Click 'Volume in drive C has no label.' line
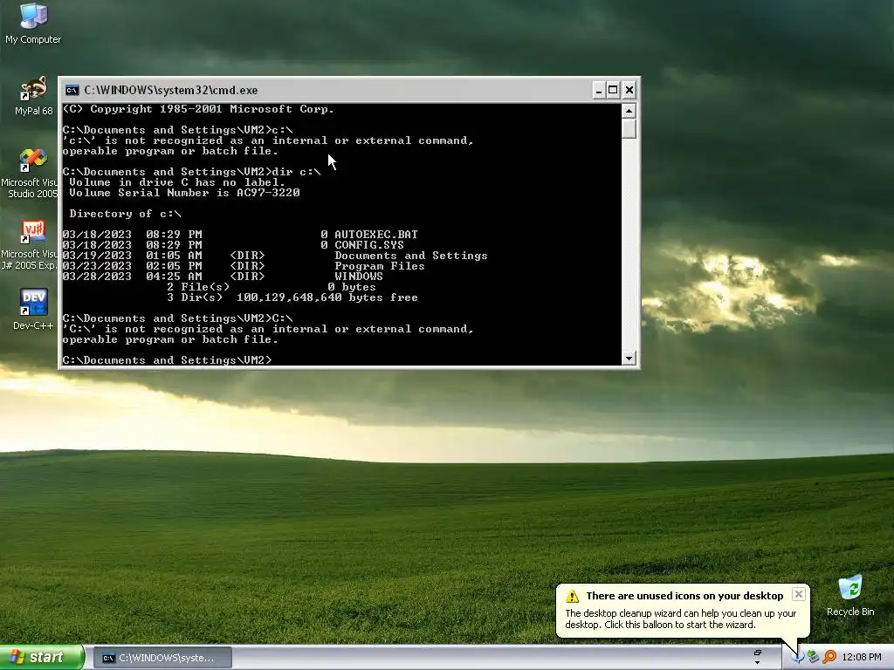The image size is (894, 670). click(x=176, y=182)
